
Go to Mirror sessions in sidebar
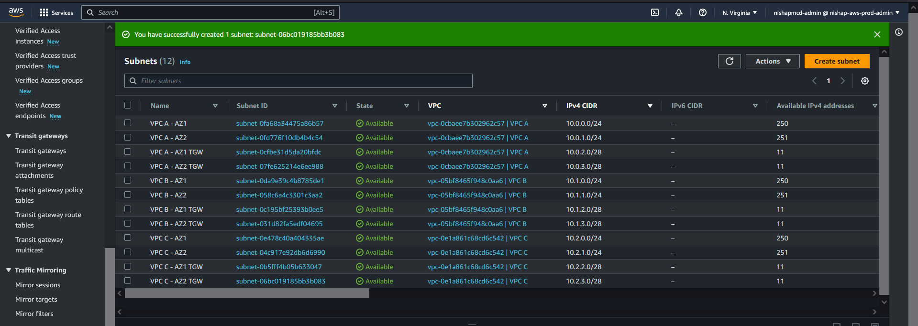[38, 285]
